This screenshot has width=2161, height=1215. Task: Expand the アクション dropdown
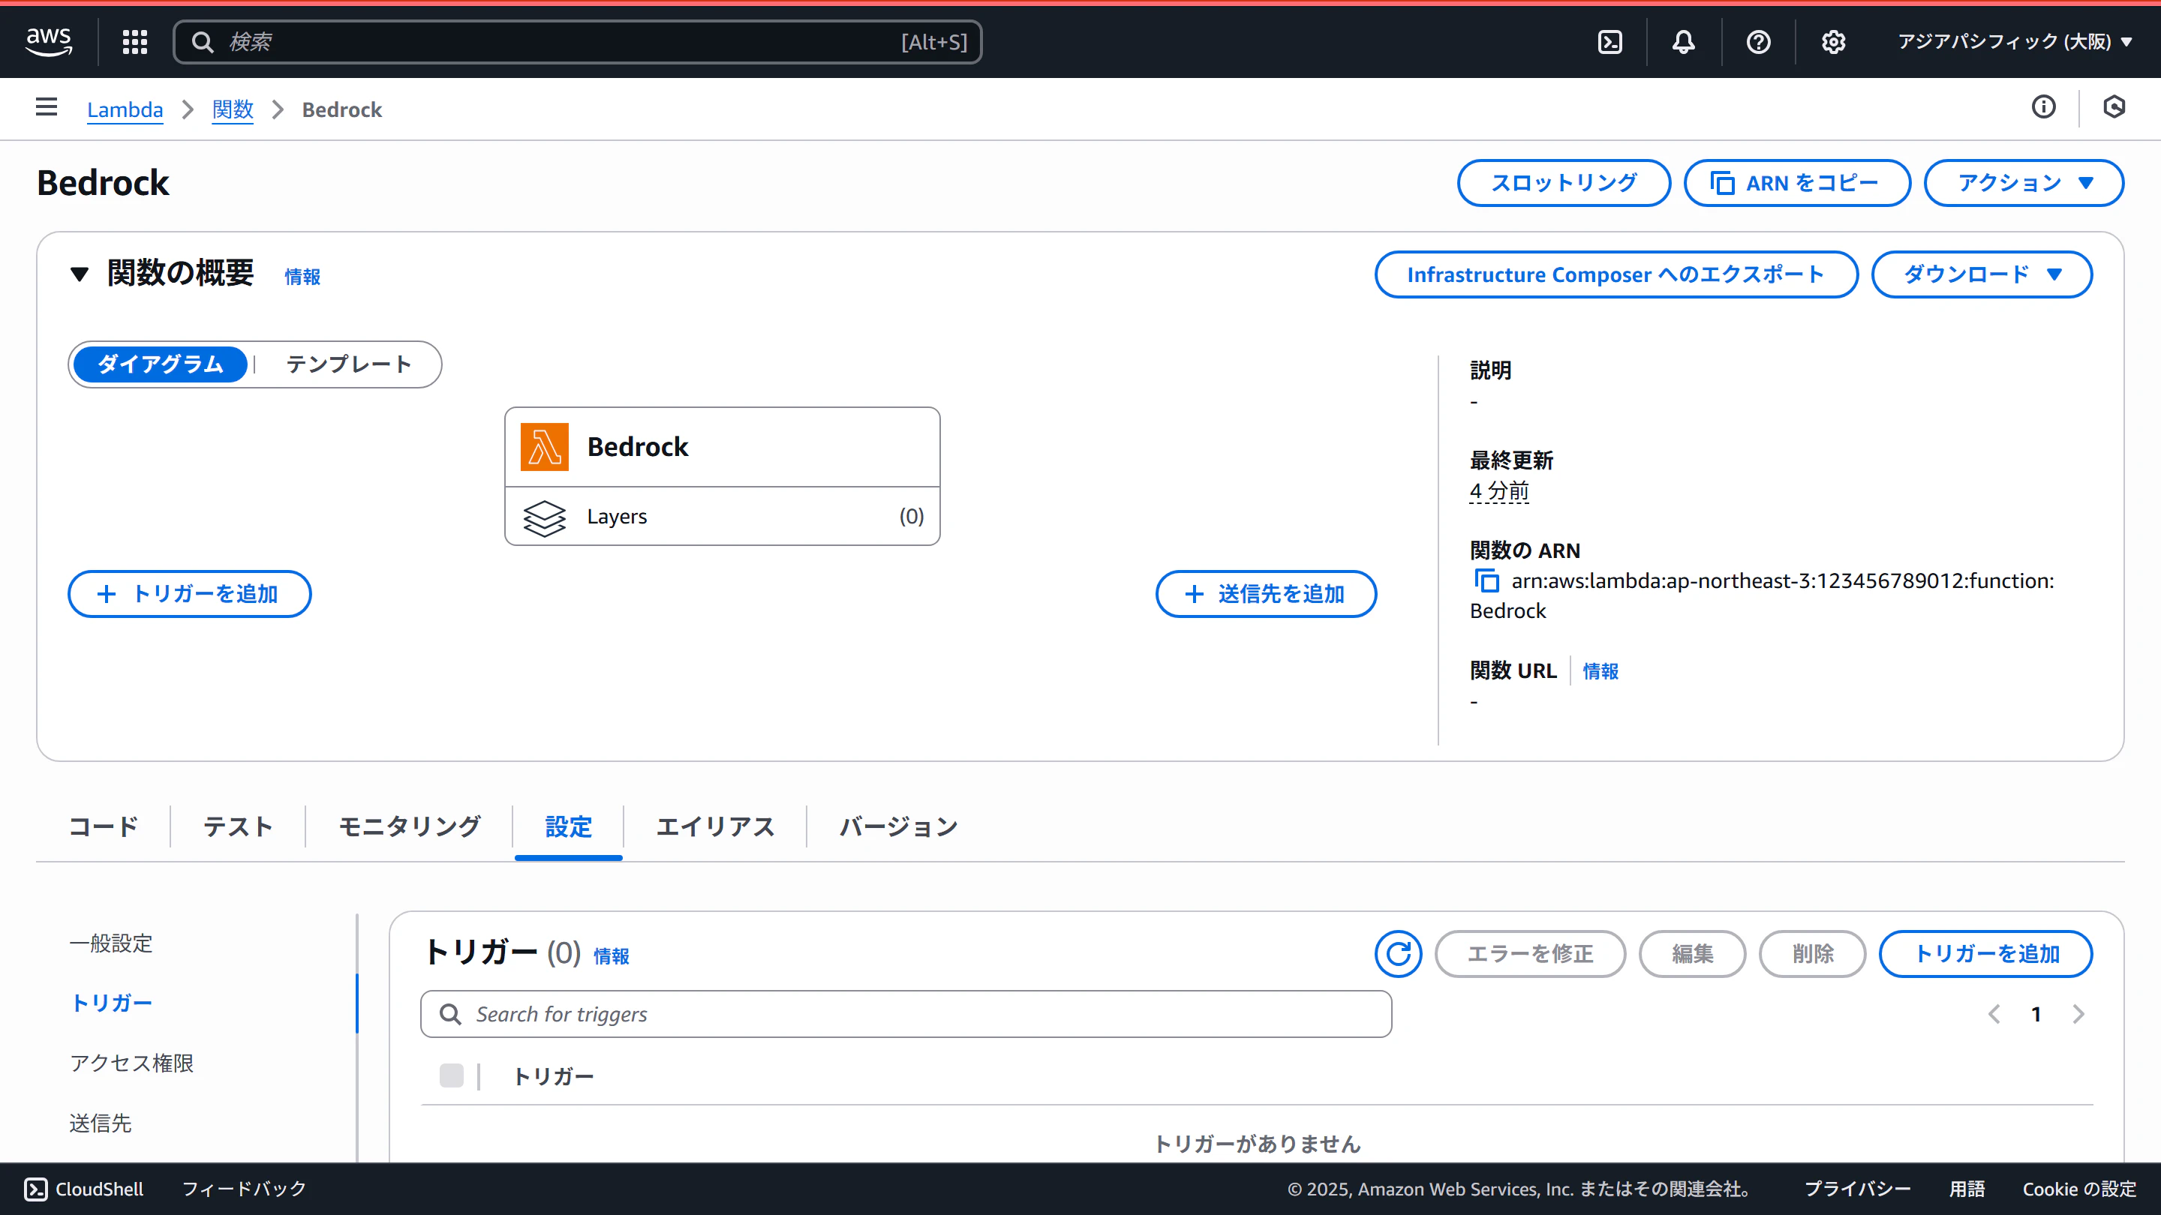(x=2024, y=183)
